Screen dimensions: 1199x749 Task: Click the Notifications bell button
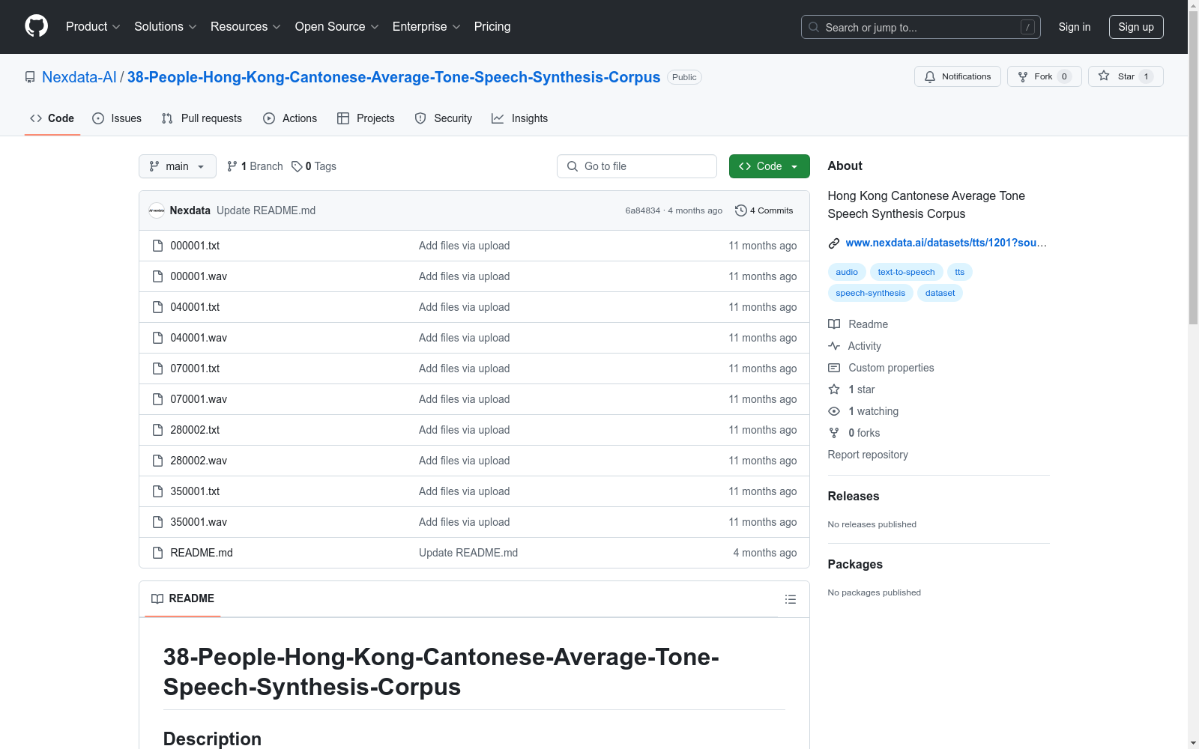tap(957, 76)
